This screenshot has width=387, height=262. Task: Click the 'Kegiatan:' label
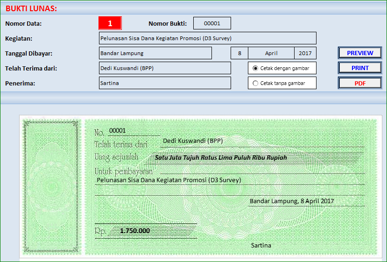pos(19,38)
